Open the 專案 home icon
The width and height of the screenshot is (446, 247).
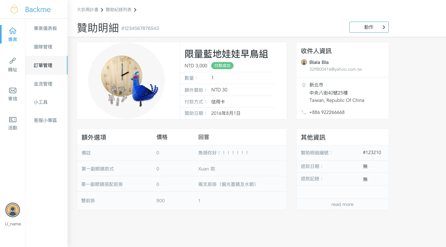pyautogui.click(x=13, y=31)
